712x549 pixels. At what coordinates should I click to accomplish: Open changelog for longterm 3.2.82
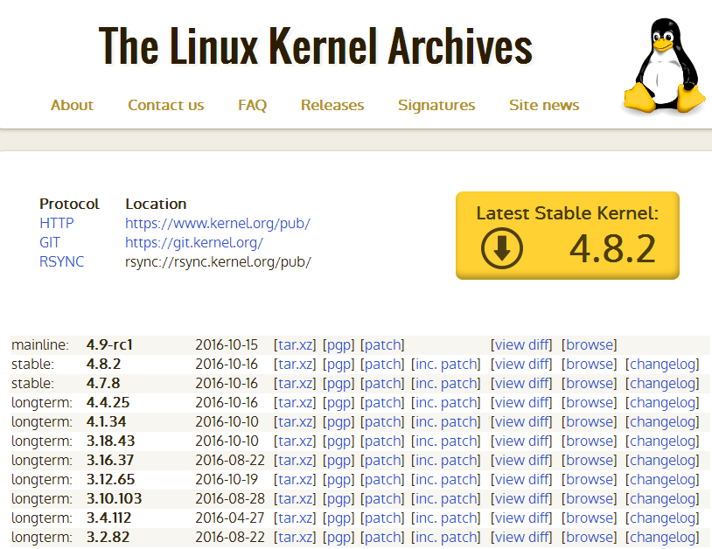(x=662, y=538)
